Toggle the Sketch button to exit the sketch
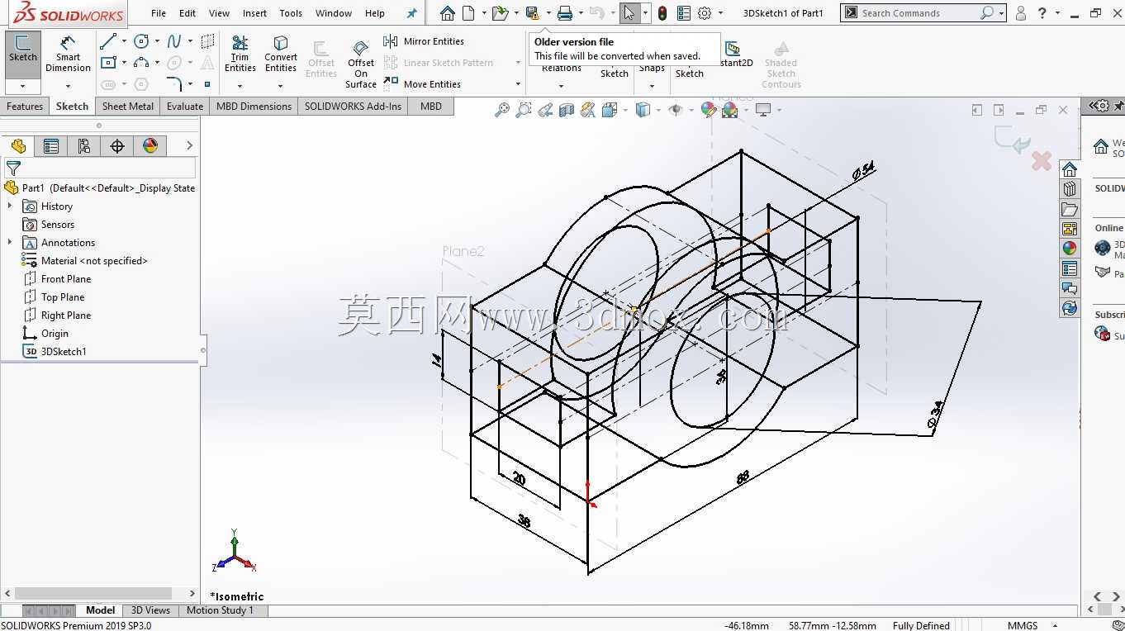This screenshot has width=1125, height=631. point(23,54)
